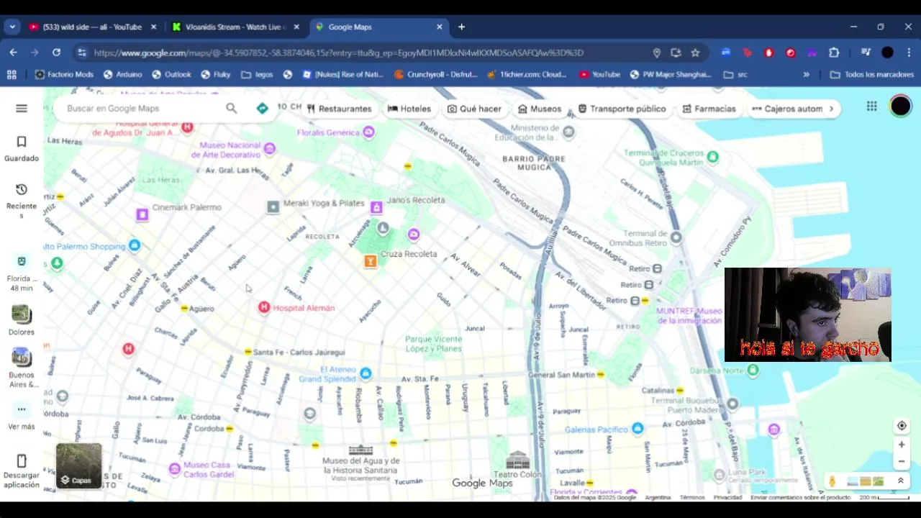Click the Cinemark Palermo marker
921x518 pixels.
pos(142,214)
